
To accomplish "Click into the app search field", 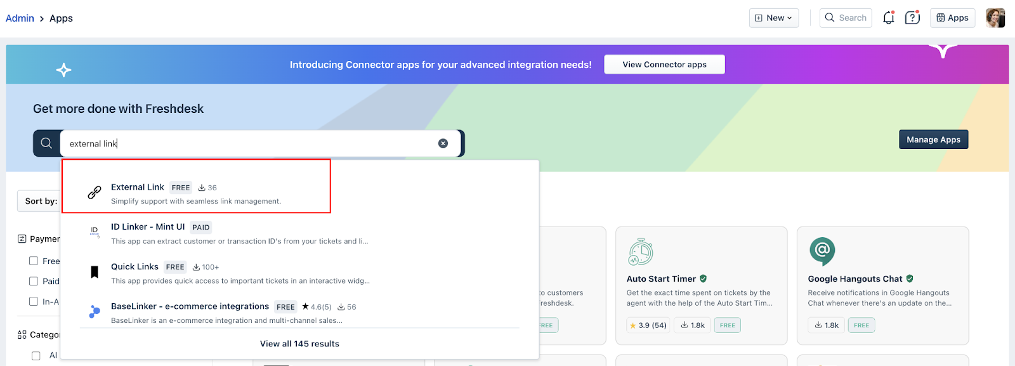I will (x=259, y=143).
